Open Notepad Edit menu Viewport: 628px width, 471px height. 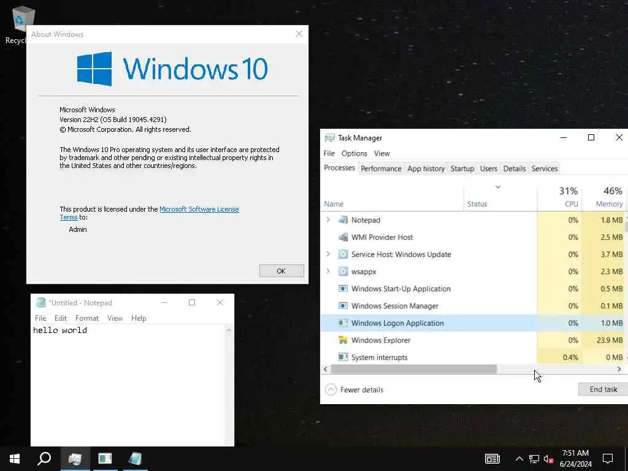[61, 318]
